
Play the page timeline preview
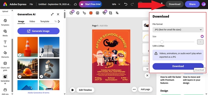point(73,90)
